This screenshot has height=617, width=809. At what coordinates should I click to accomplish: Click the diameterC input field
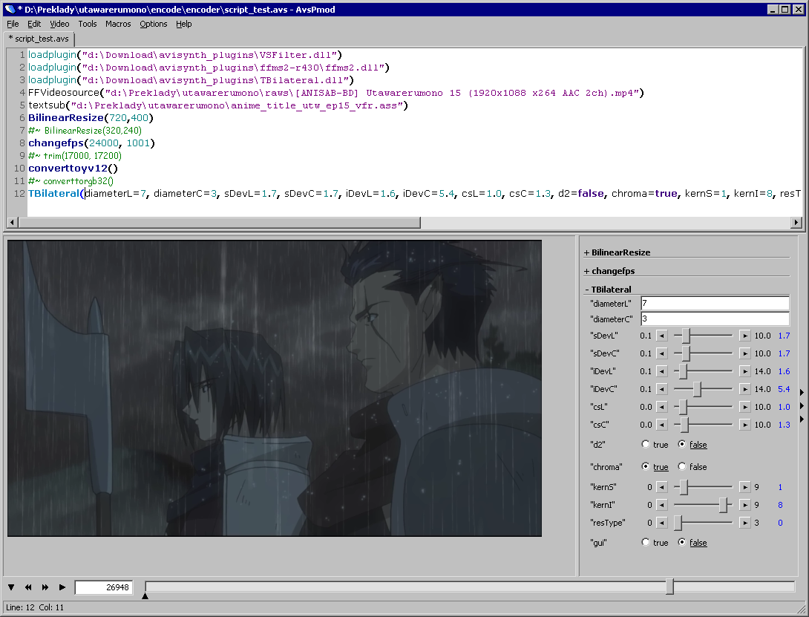715,319
